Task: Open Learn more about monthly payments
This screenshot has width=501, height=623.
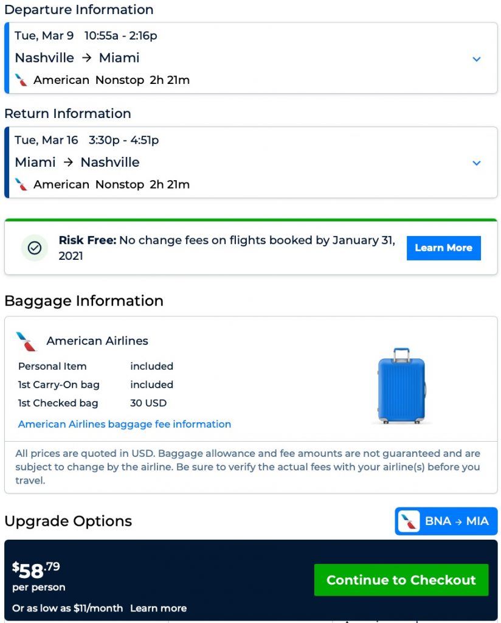Action: 158,608
